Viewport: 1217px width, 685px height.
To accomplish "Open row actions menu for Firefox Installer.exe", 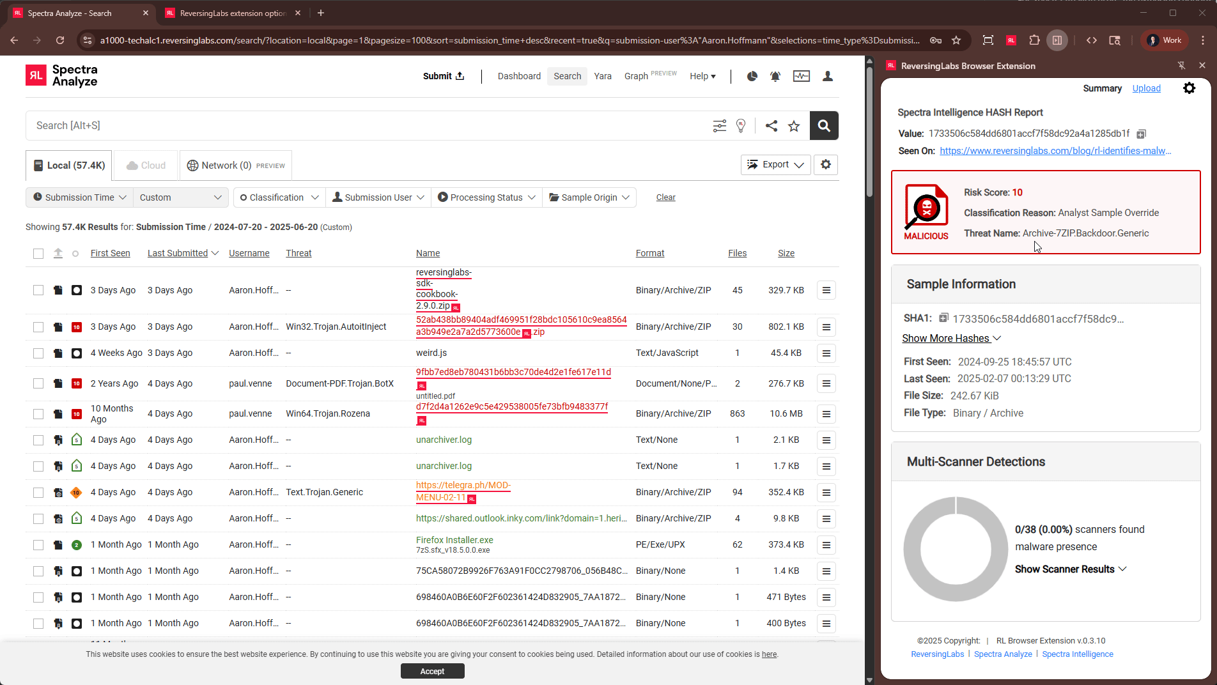I will tap(826, 544).
